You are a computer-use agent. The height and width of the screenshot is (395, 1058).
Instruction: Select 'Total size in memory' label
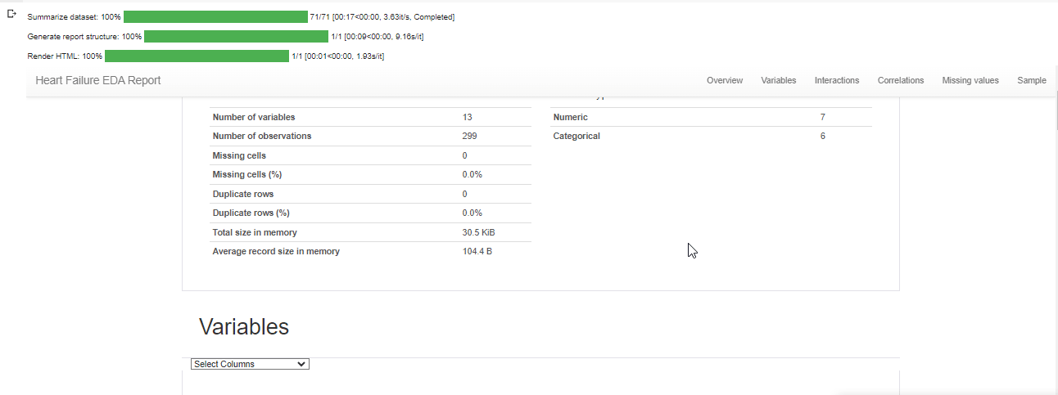point(255,232)
